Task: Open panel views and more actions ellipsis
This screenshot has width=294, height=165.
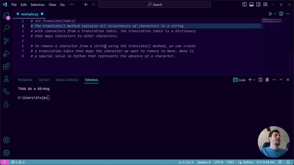Action: click(x=274, y=80)
